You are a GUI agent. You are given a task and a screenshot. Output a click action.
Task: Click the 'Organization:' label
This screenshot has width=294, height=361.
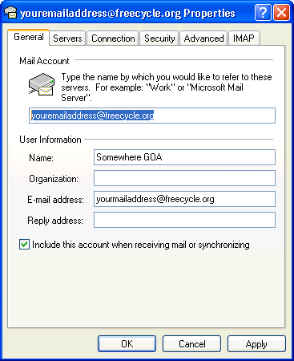54,179
